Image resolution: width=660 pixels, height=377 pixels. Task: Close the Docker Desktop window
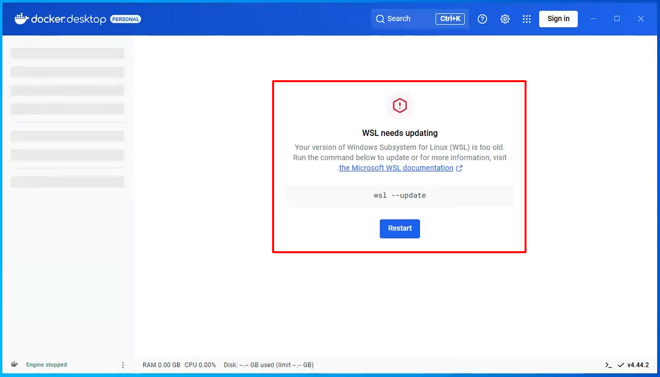(x=641, y=19)
